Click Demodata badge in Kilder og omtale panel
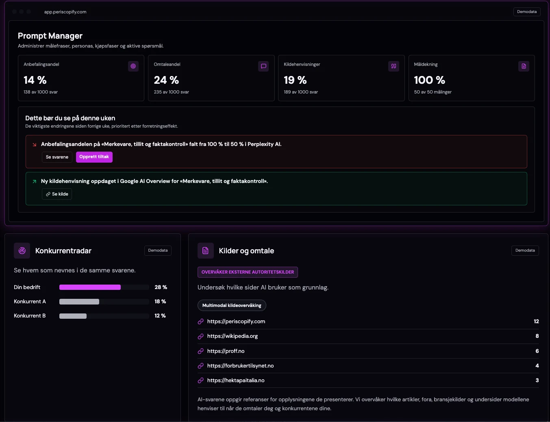The image size is (550, 422). click(525, 250)
